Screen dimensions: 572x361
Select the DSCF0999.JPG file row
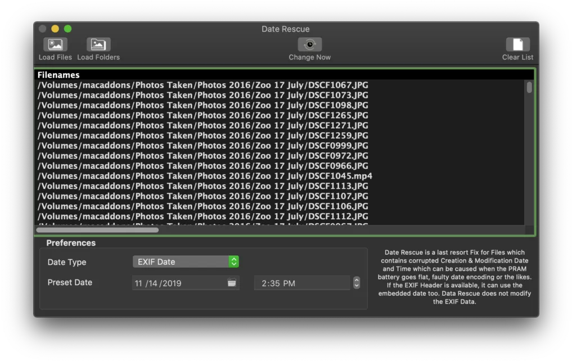(x=280, y=146)
